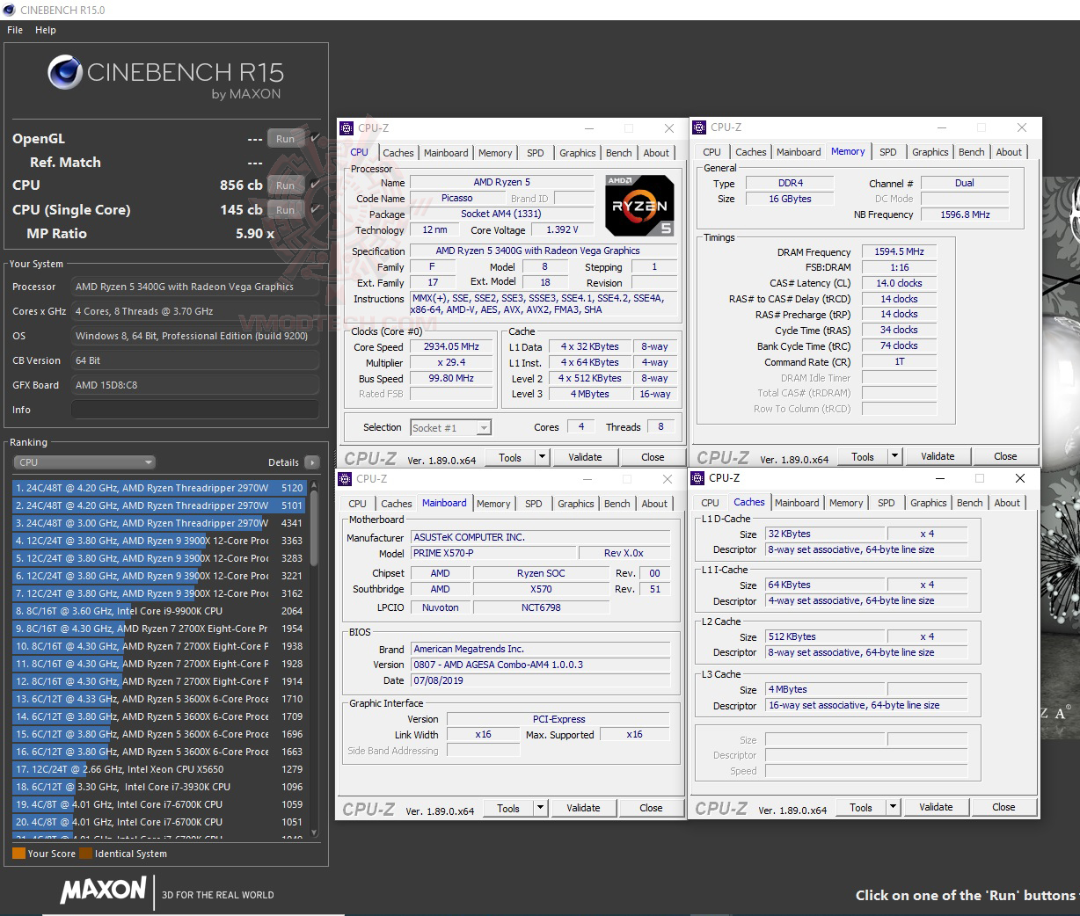Click the CPU-Z icon of the Caches tab window
1080x916 pixels.
click(698, 478)
